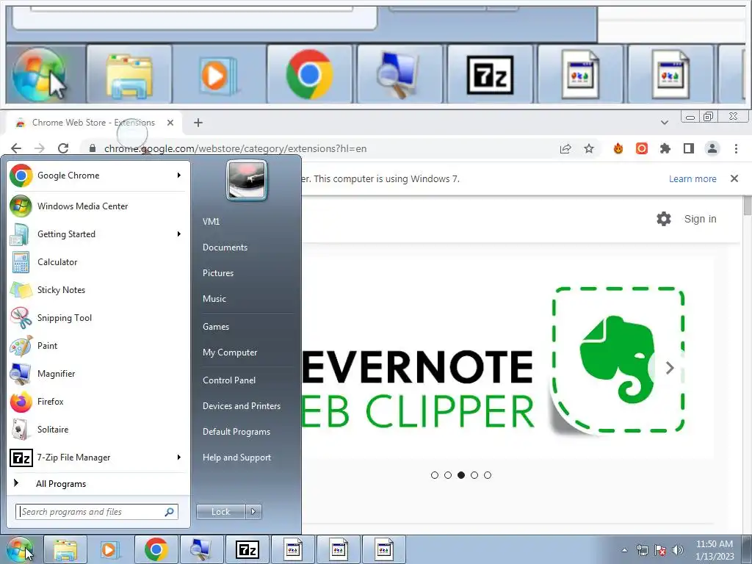The height and width of the screenshot is (564, 752).
Task: Open Windows Media Player from taskbar
Action: click(x=109, y=549)
